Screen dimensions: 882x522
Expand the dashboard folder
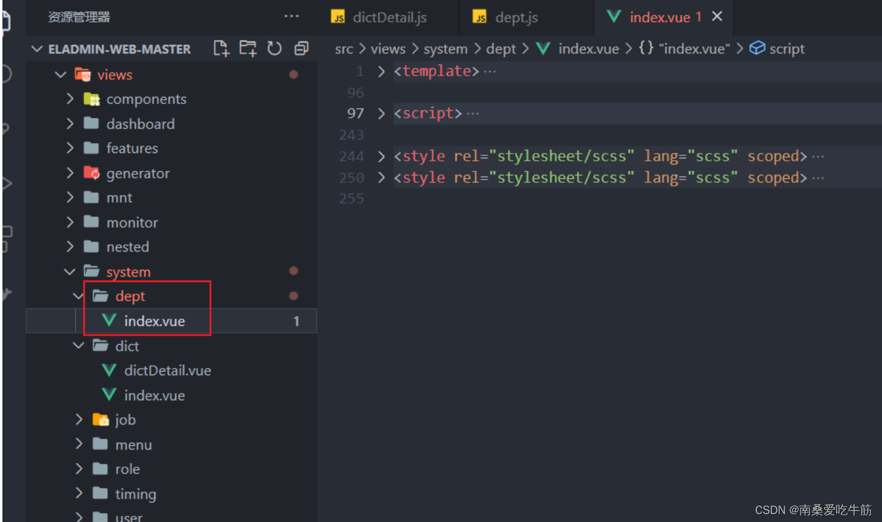70,124
